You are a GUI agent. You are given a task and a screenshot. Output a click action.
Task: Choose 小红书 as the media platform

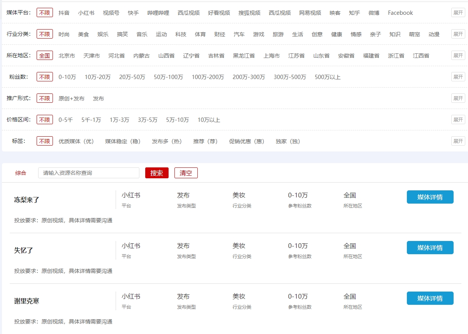click(86, 13)
